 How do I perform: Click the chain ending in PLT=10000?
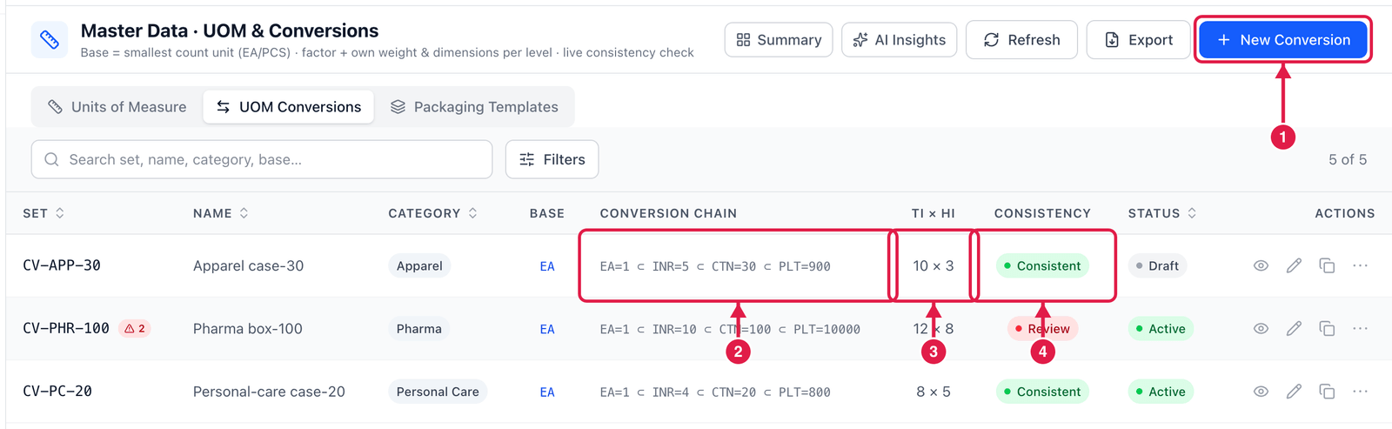click(x=730, y=329)
